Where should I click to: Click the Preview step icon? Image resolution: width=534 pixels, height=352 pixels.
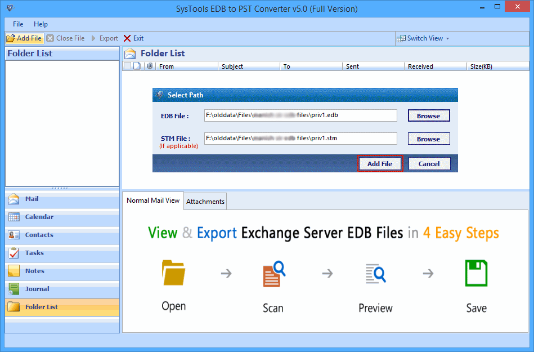pyautogui.click(x=376, y=274)
